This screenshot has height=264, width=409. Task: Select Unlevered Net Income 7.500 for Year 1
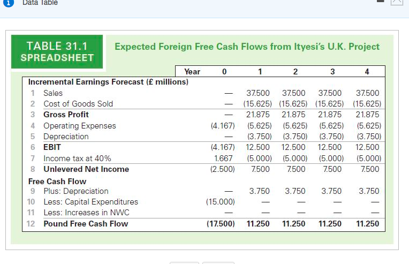260,169
